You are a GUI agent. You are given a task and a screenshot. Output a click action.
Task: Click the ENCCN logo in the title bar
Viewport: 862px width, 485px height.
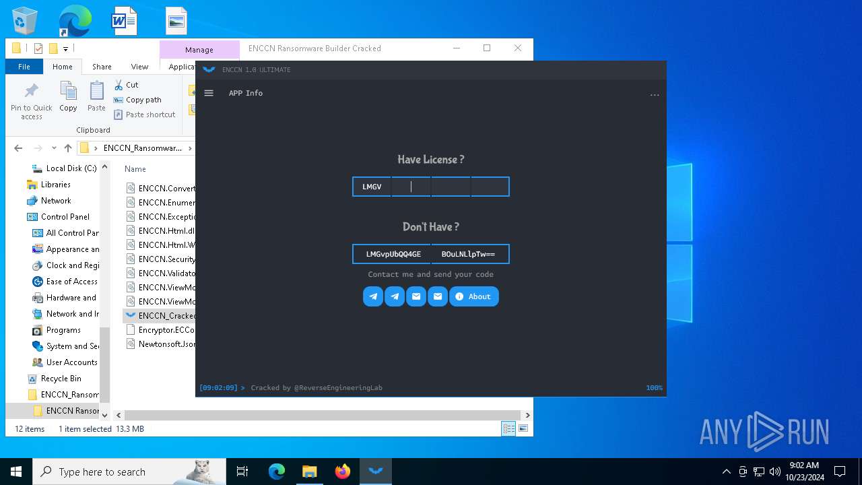coord(209,69)
